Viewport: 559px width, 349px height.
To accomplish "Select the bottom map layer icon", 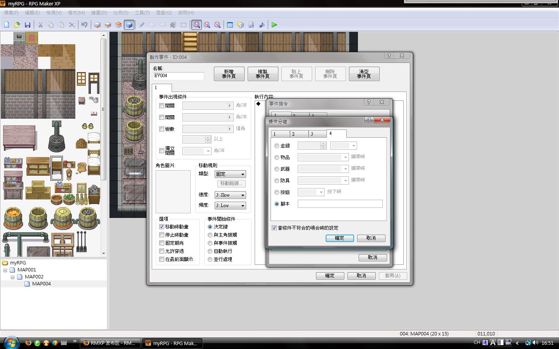I will pyautogui.click(x=97, y=25).
